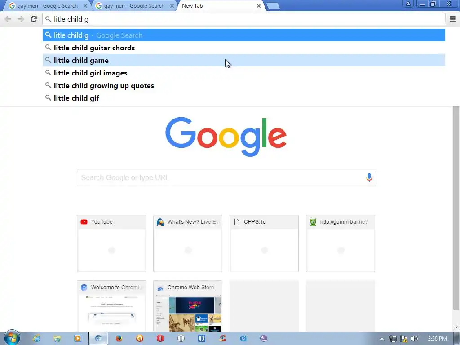Viewport: 460px width, 345px height.
Task: Click the gummibar.net green favicon
Action: click(313, 222)
